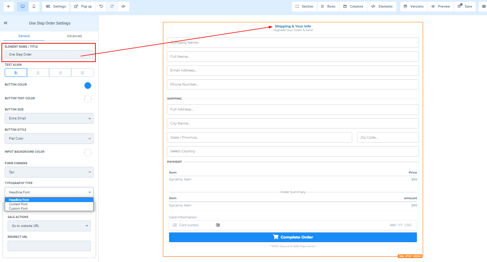Open the blue Button Color swatch
The image size is (487, 262).
pos(87,86)
